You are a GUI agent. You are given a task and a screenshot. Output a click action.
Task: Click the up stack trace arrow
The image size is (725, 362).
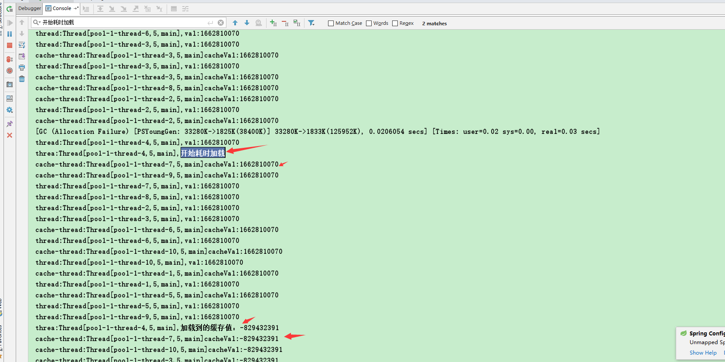coord(22,22)
